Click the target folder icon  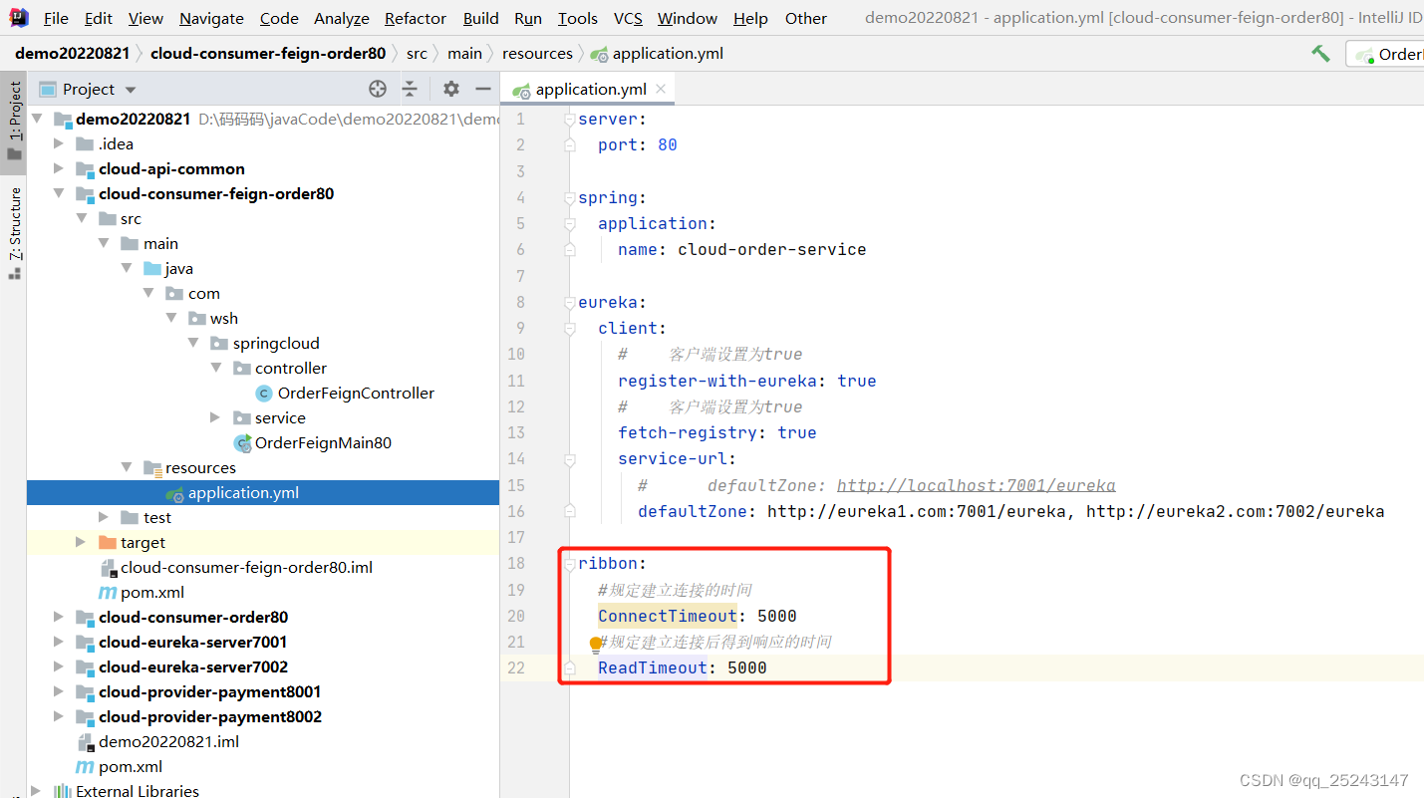(x=108, y=543)
